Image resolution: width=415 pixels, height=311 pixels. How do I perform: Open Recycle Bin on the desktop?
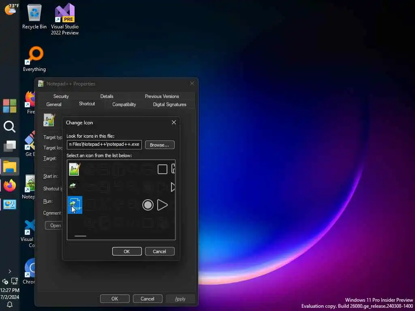coord(34,17)
